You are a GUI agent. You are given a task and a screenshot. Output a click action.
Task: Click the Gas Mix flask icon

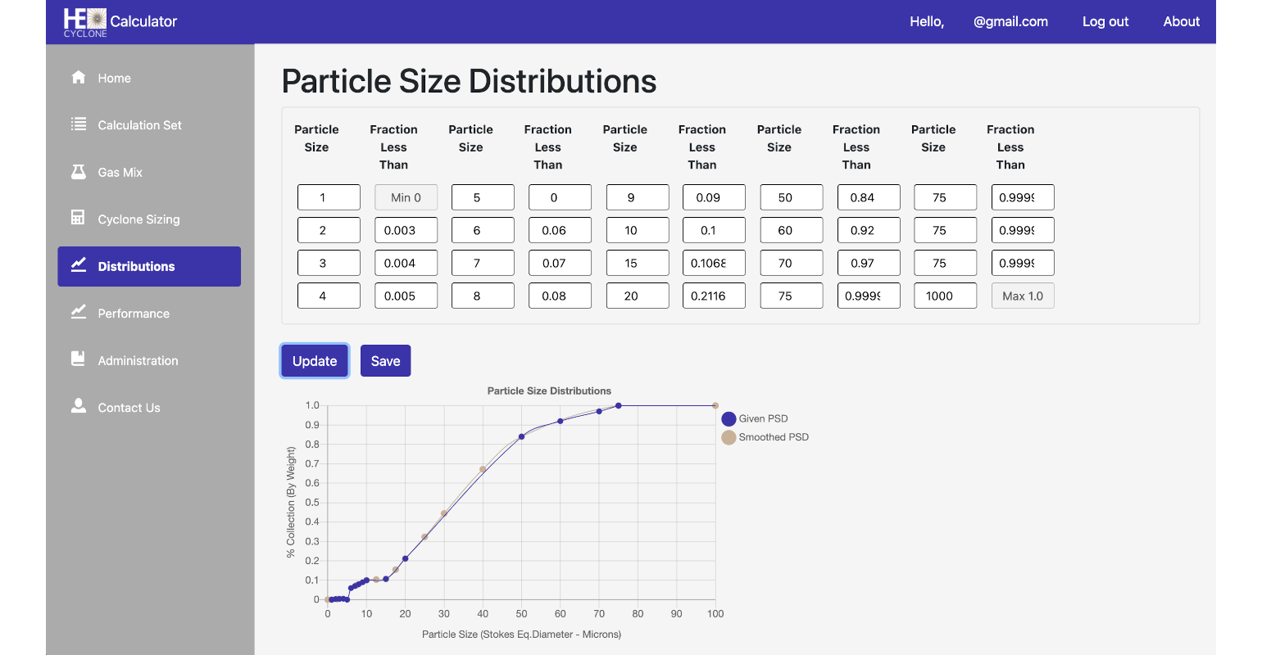pos(79,172)
